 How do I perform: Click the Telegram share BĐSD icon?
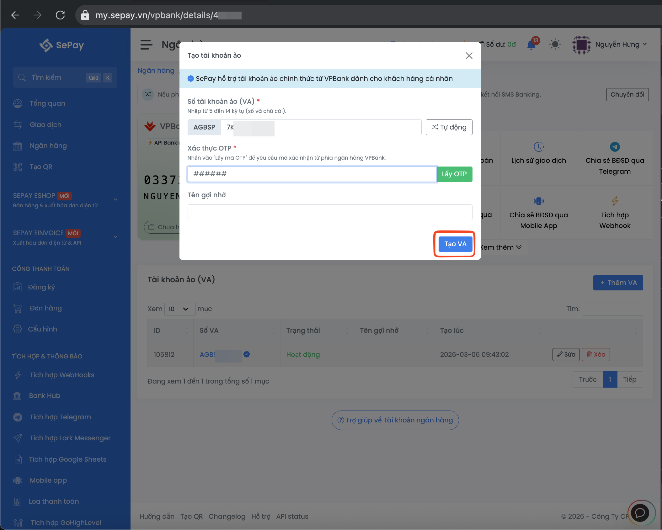[614, 147]
